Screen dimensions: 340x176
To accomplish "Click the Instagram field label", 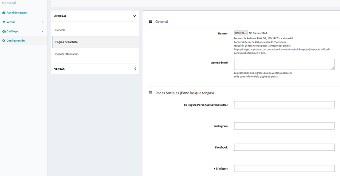I will [221, 126].
